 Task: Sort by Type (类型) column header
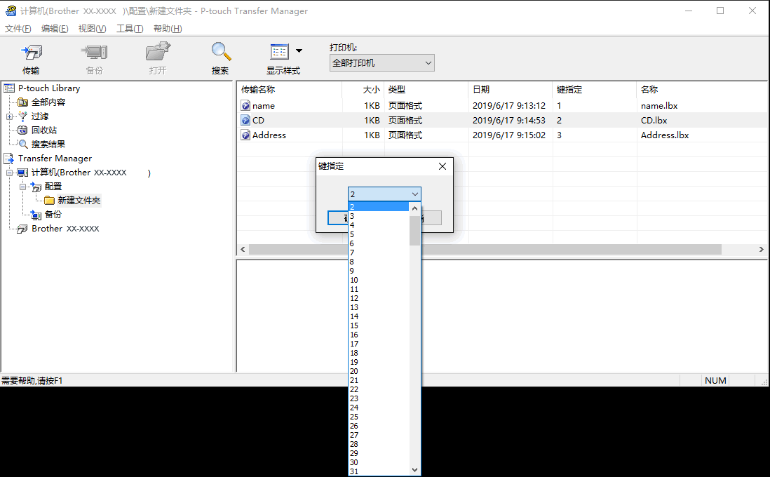[426, 89]
